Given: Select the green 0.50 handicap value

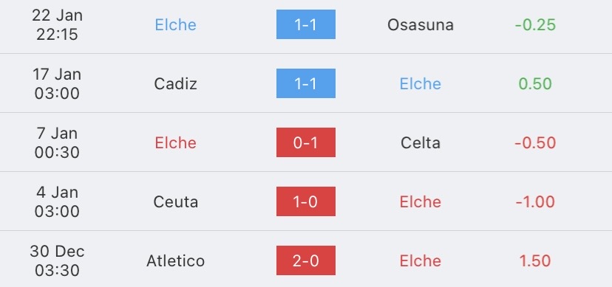Looking at the screenshot, I should point(535,83).
